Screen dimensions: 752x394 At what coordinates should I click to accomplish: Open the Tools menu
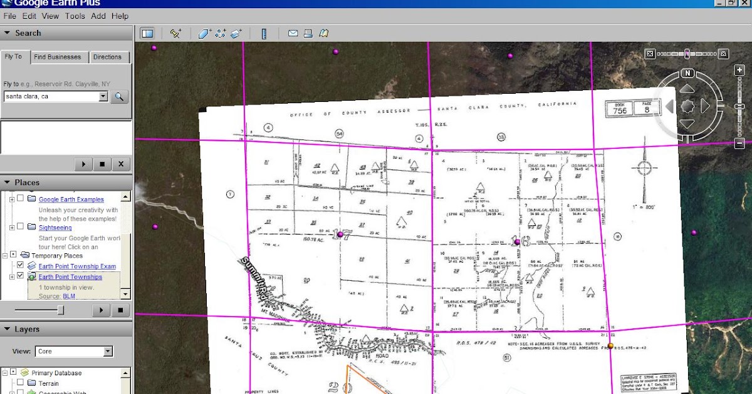click(x=75, y=16)
